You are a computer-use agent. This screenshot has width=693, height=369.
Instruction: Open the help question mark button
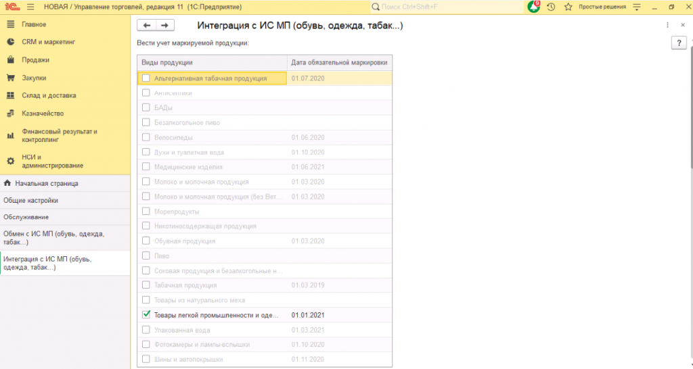[x=679, y=43]
